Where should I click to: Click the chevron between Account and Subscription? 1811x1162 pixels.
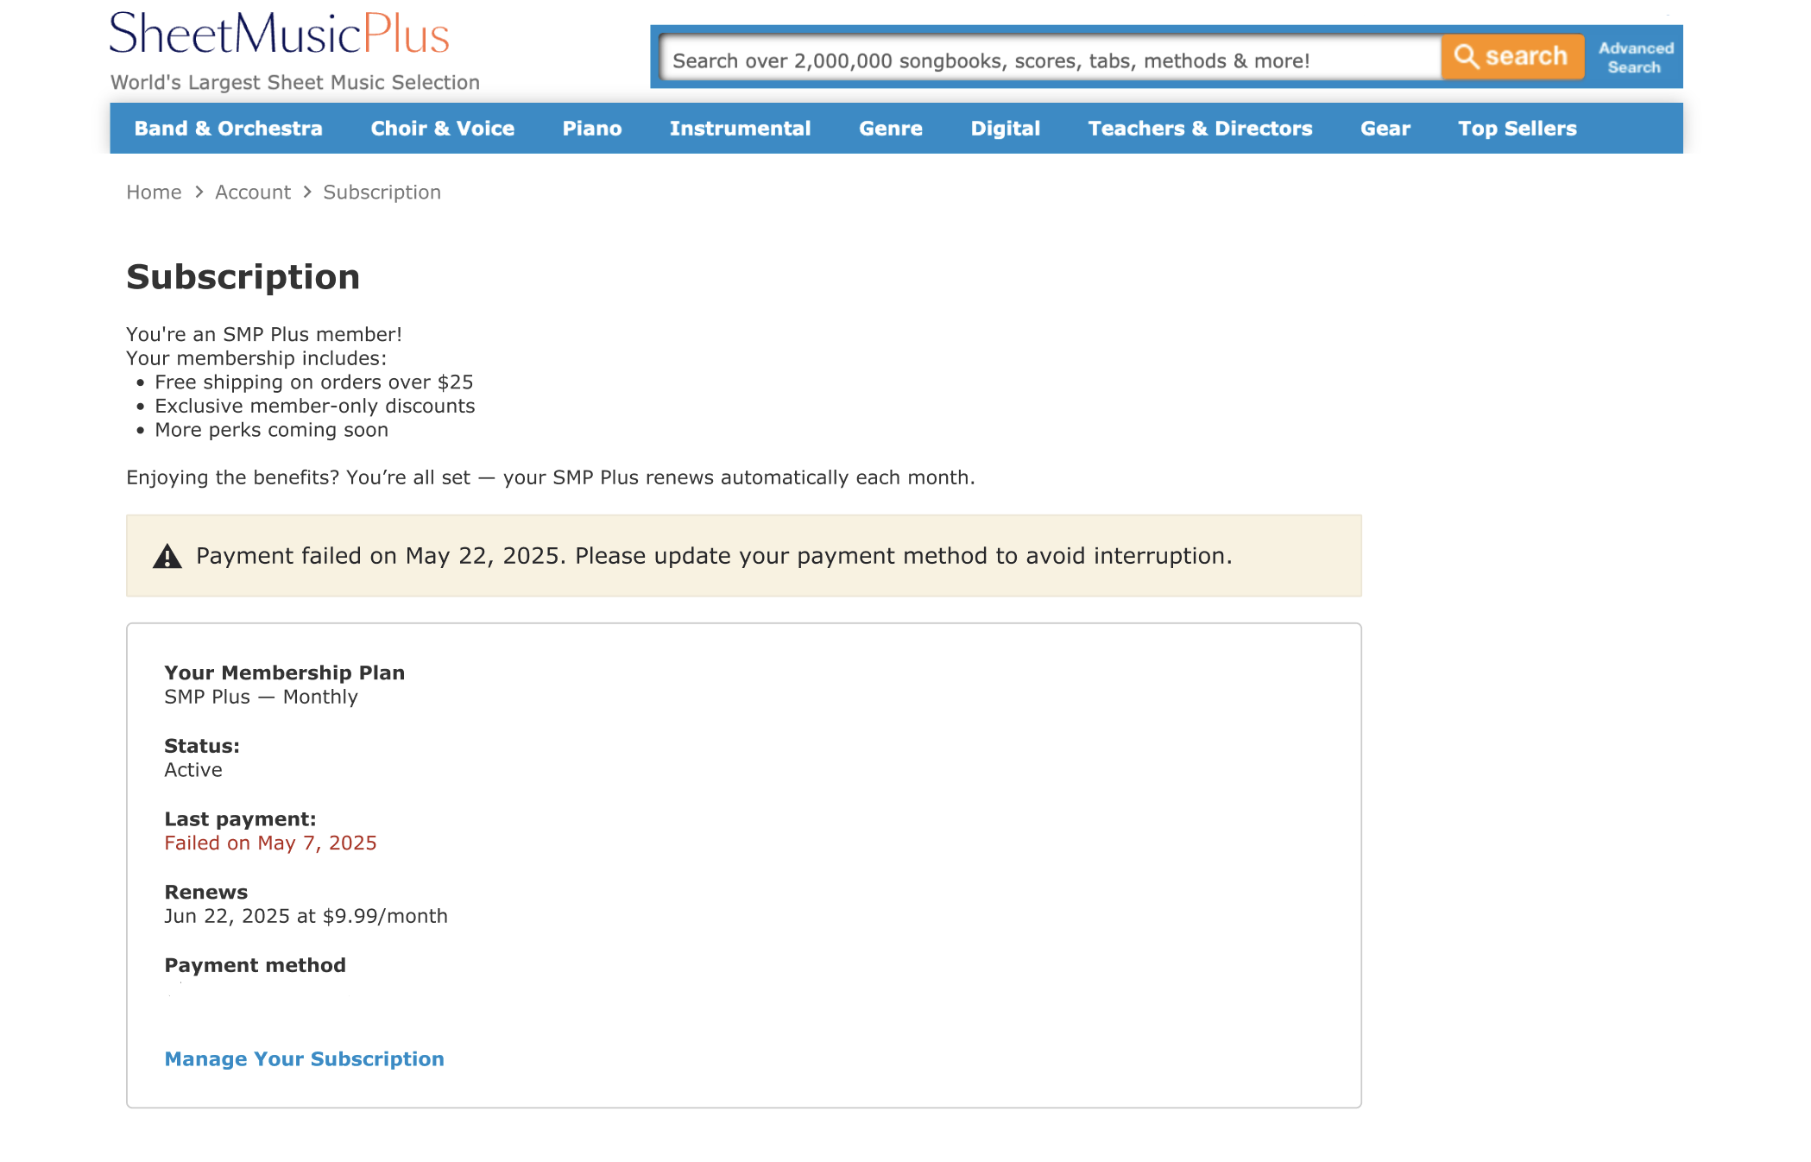pos(307,193)
